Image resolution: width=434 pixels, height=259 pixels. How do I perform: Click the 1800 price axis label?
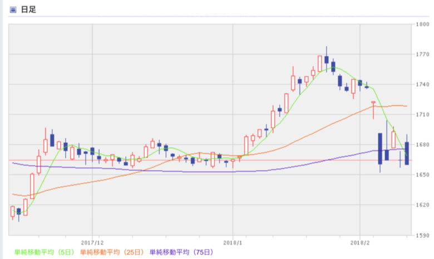pos(423,24)
